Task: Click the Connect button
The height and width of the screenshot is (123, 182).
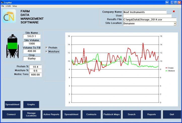Action: click(11, 114)
